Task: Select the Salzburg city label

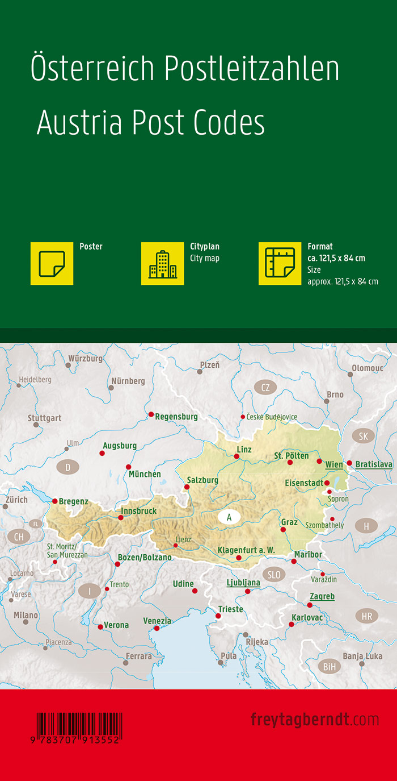Action: click(202, 480)
